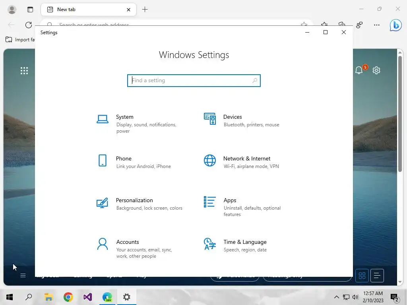
Task: Open the Action Center notifications icon
Action: pos(395,297)
